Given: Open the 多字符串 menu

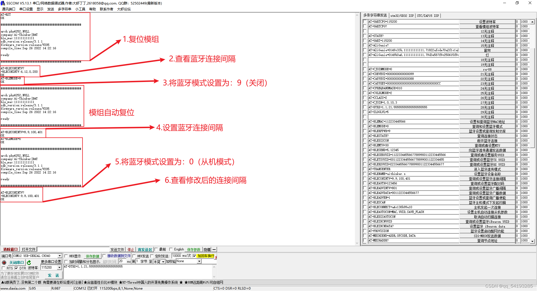Looking at the screenshot, I should [65, 9].
